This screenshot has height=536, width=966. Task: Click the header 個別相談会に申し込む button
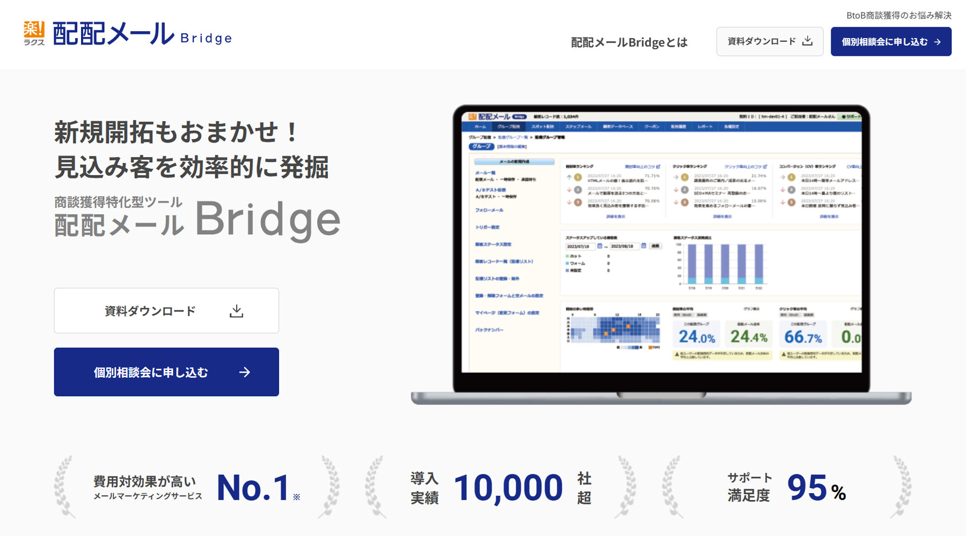[891, 41]
